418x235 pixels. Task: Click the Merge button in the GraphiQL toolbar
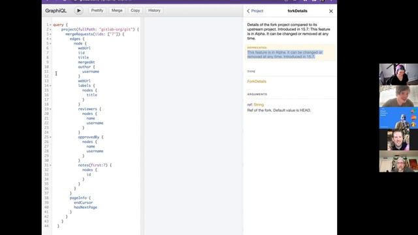point(117,10)
